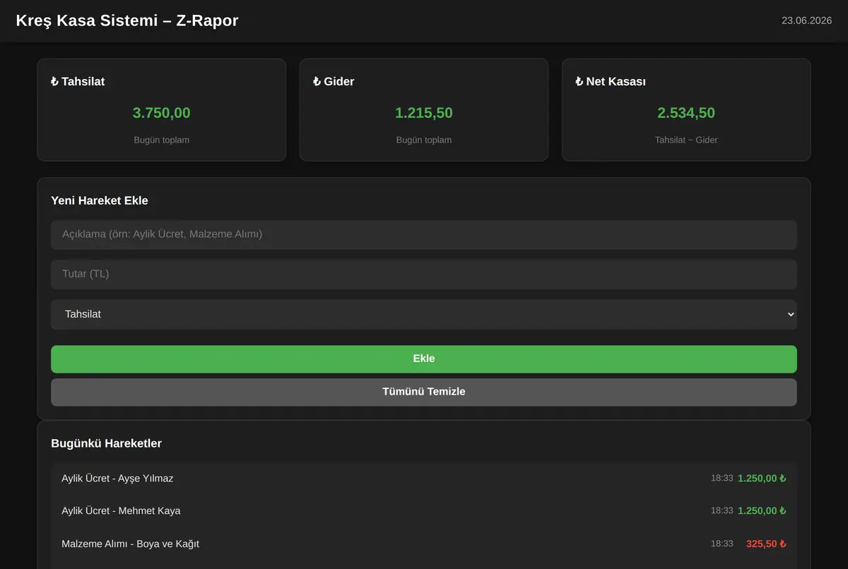Click the Tahsilat − Gider caption
848x569 pixels.
(x=686, y=140)
